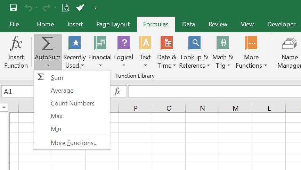Select column M header

[236, 108]
